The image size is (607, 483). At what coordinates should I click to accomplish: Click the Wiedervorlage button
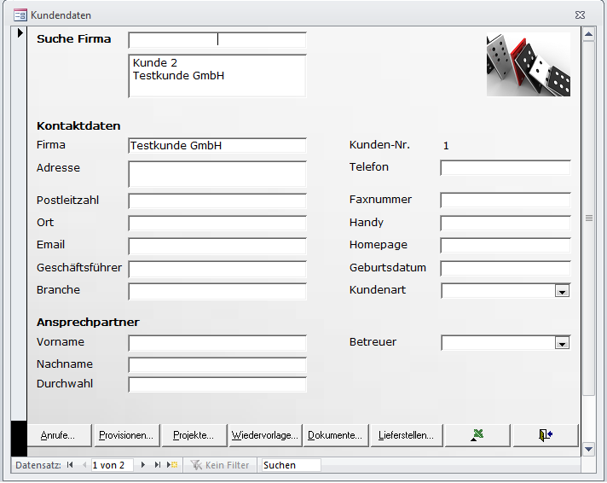(x=264, y=435)
